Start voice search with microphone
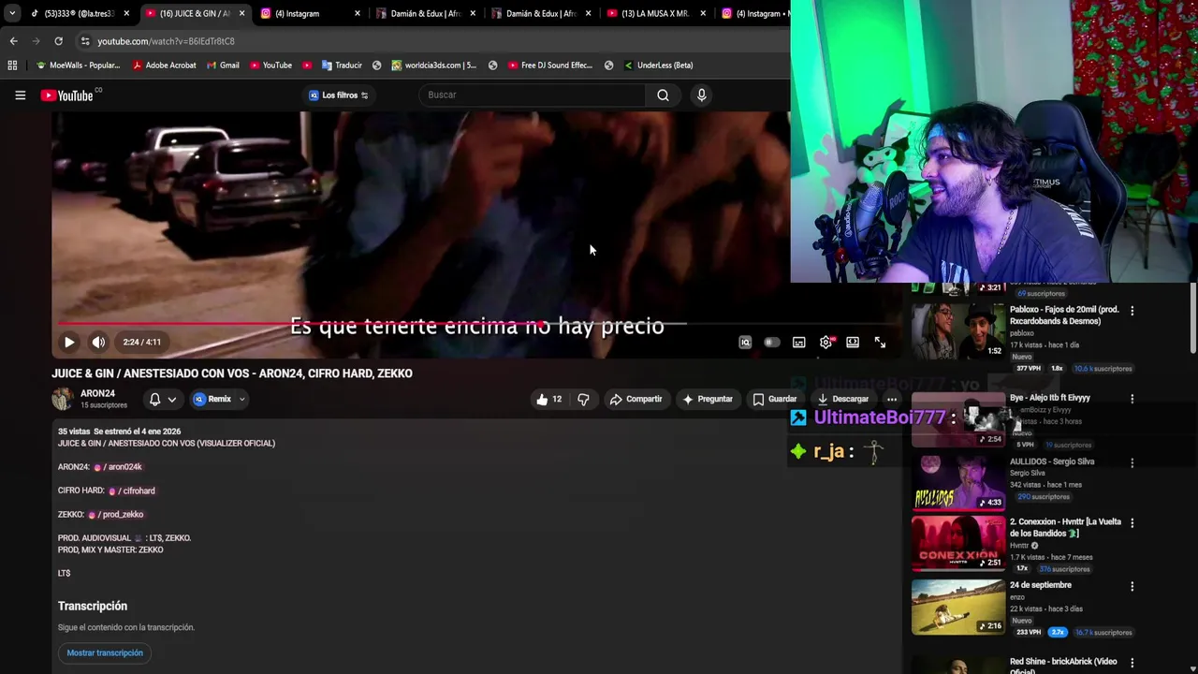The image size is (1198, 674). pyautogui.click(x=701, y=95)
